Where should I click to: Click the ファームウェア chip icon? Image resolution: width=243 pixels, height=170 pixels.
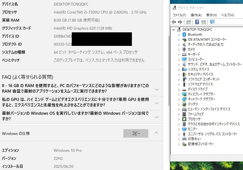(x=184, y=114)
